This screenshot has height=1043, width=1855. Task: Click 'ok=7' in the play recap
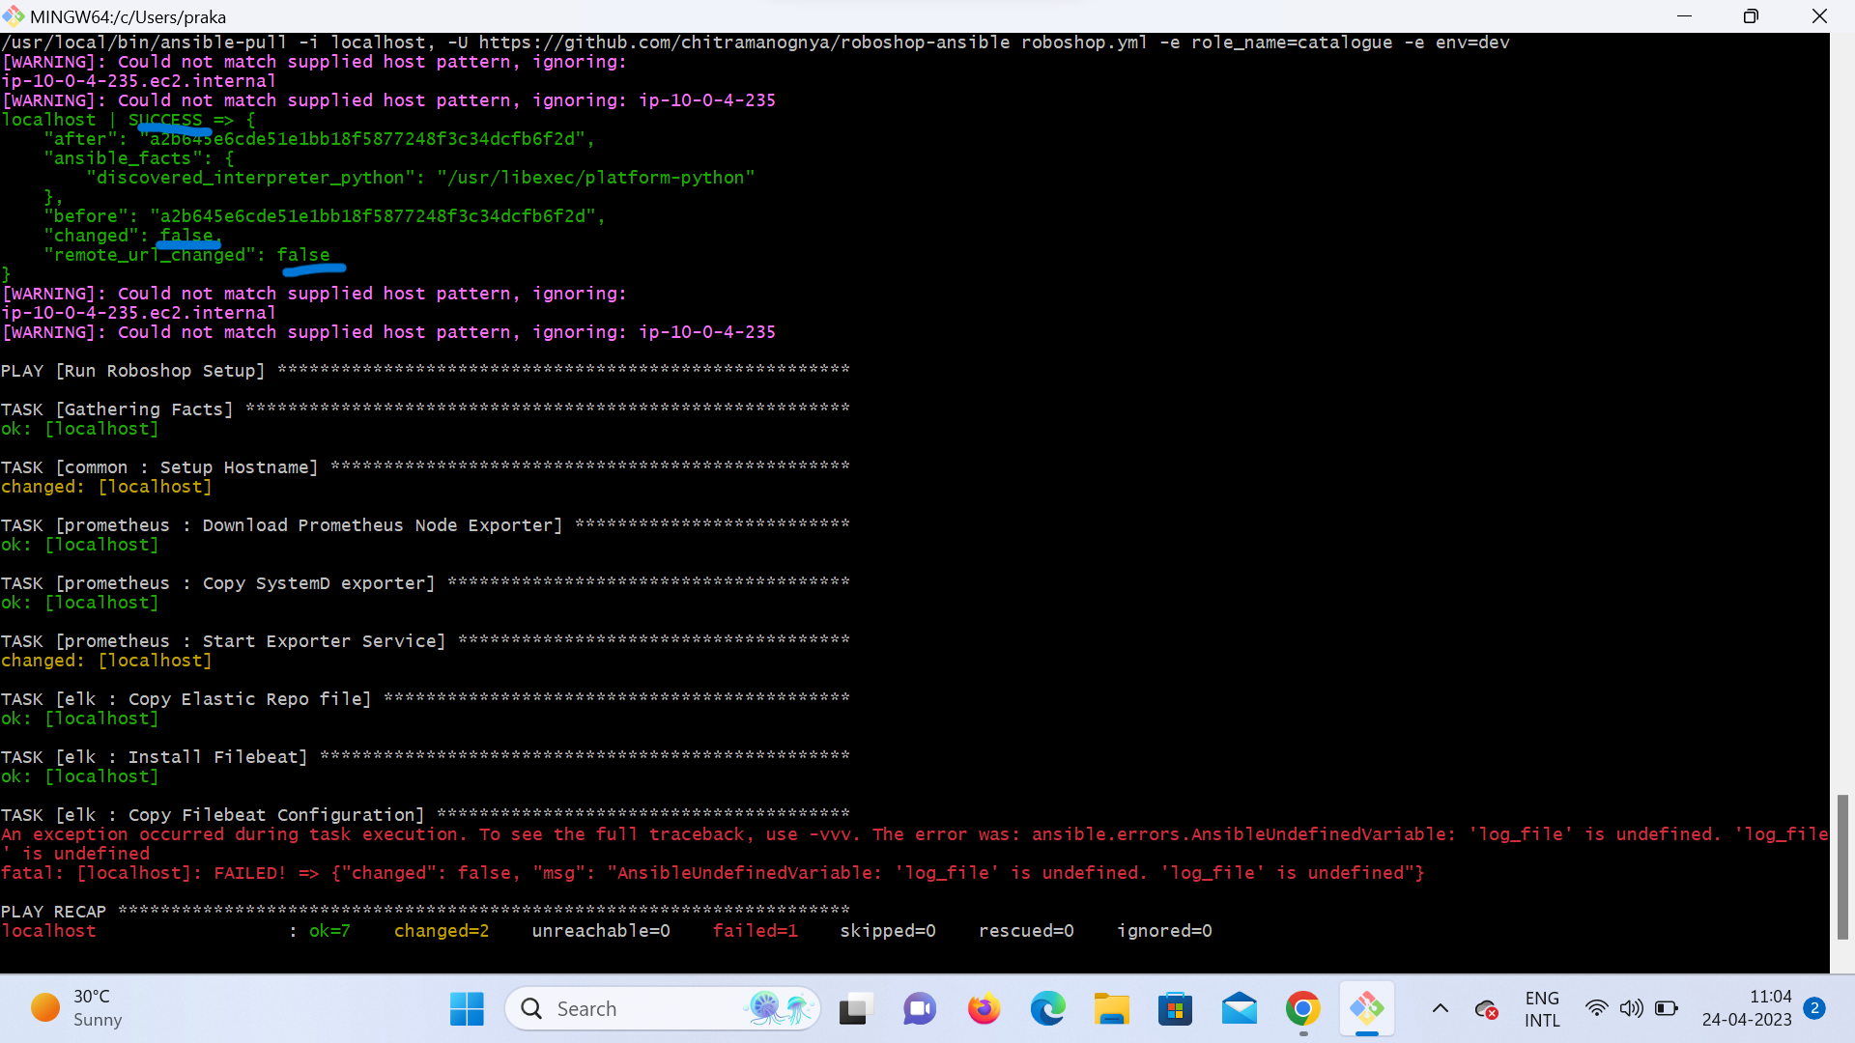click(329, 931)
